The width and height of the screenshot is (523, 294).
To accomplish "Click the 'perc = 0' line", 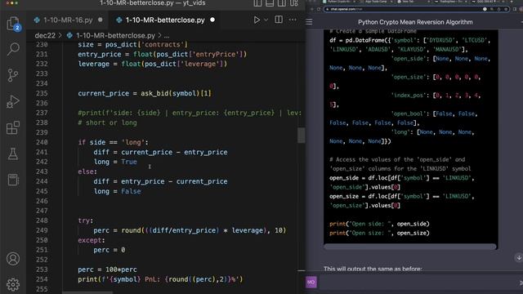I will pos(110,250).
